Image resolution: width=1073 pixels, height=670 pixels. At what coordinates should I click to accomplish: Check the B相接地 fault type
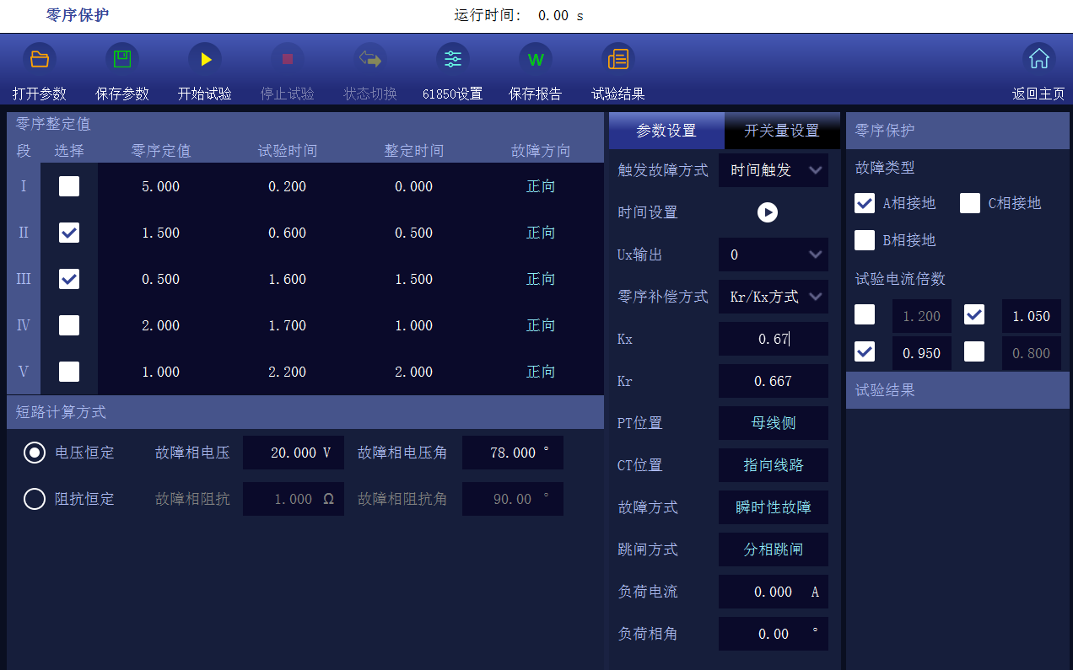(865, 240)
